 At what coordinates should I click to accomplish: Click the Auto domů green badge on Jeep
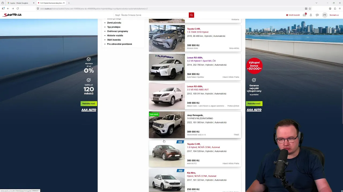154,114
